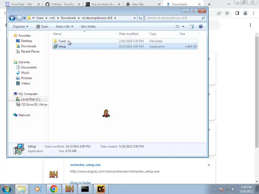This screenshot has width=259, height=194.
Task: Open the view options dropdown arrow
Action: [183, 26]
